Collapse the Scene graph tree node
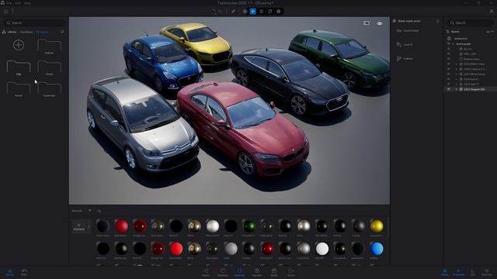The height and width of the screenshot is (279, 497). point(453,44)
